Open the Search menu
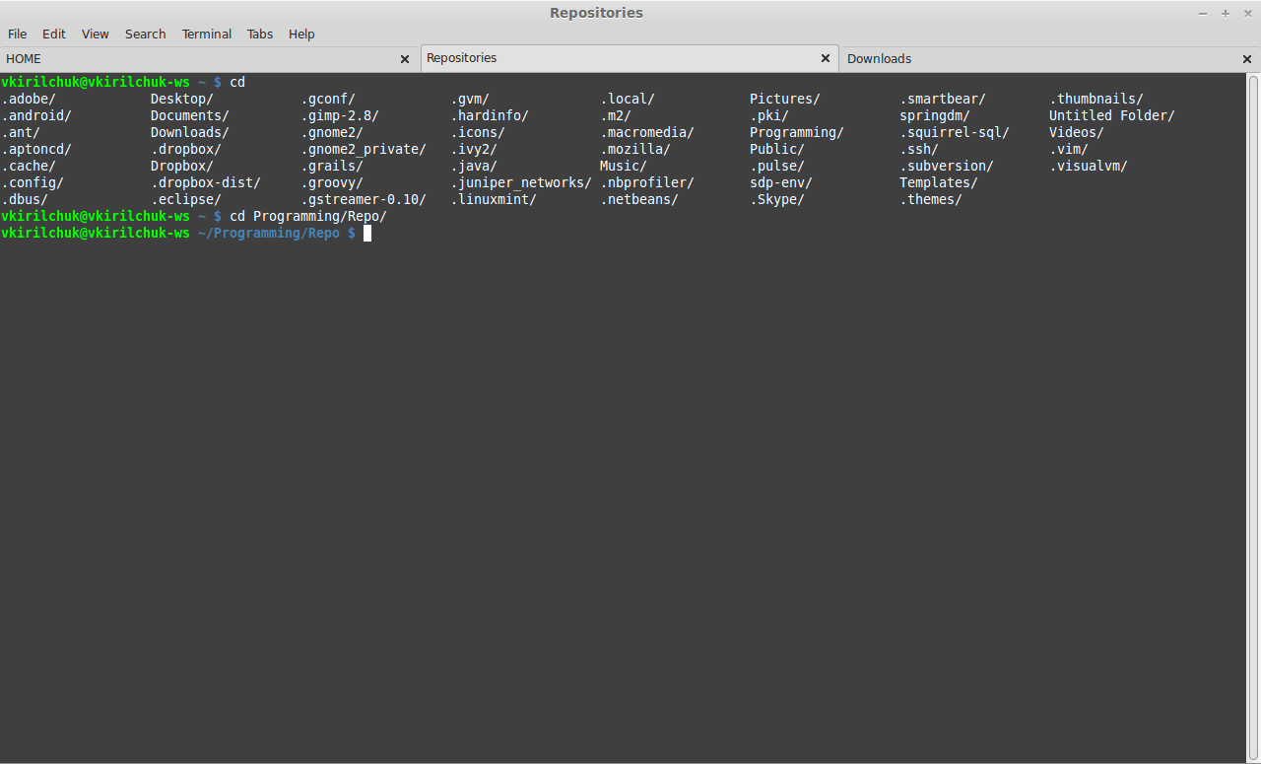Image resolution: width=1261 pixels, height=764 pixels. (145, 34)
